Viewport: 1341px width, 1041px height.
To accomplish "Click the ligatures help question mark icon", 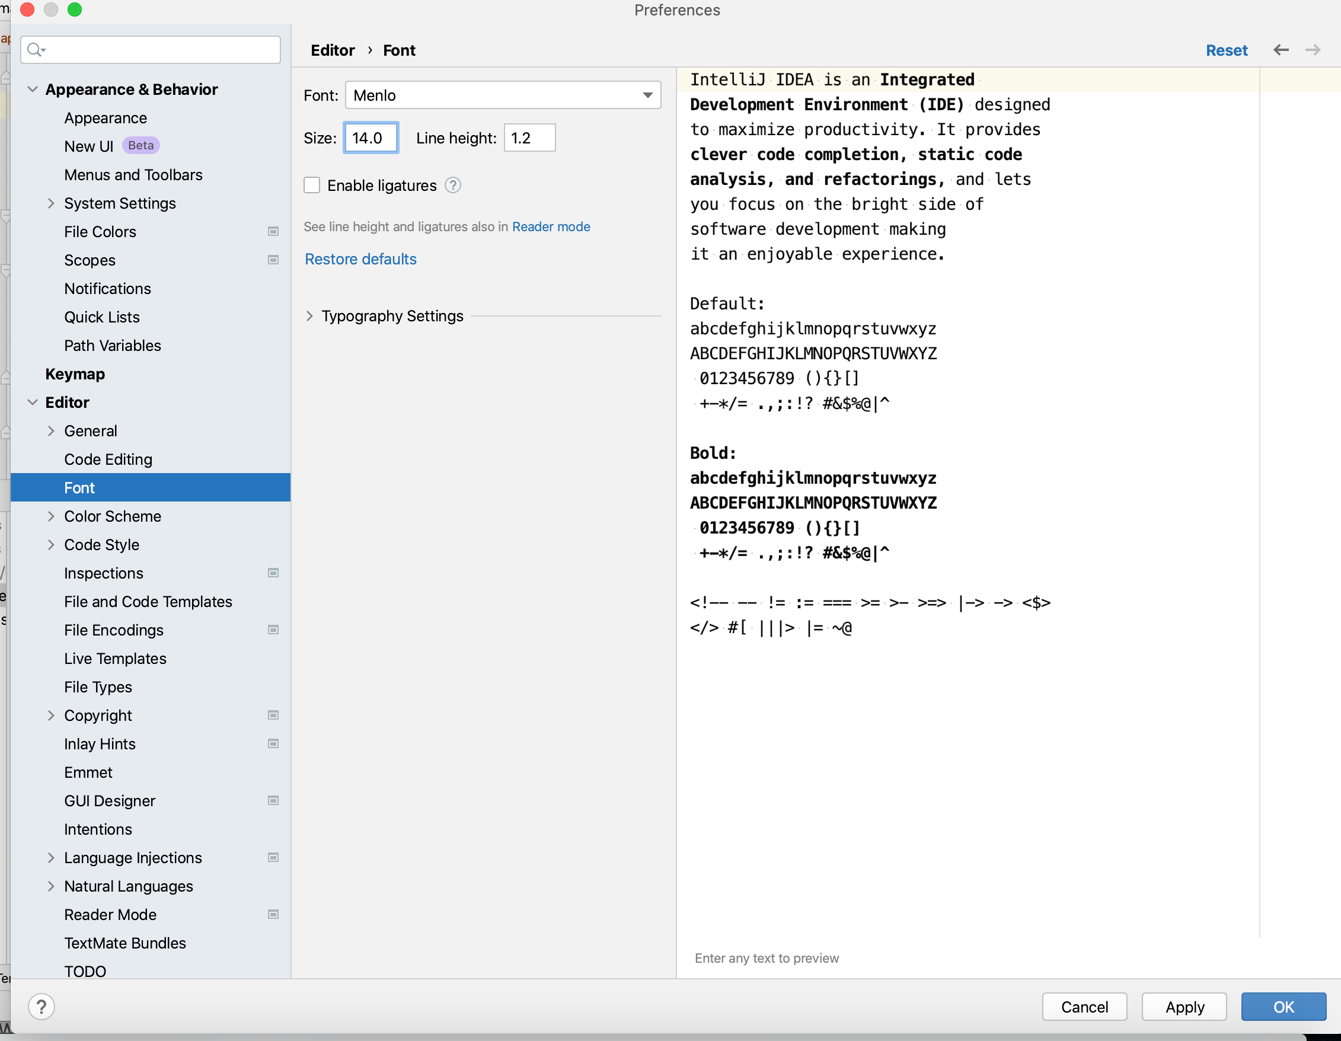I will tap(452, 186).
